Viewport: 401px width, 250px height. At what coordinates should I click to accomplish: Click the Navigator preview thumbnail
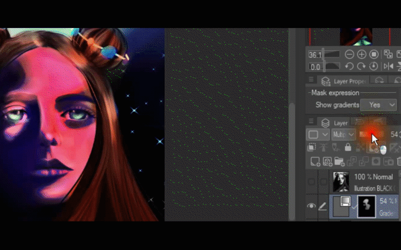coord(356,36)
